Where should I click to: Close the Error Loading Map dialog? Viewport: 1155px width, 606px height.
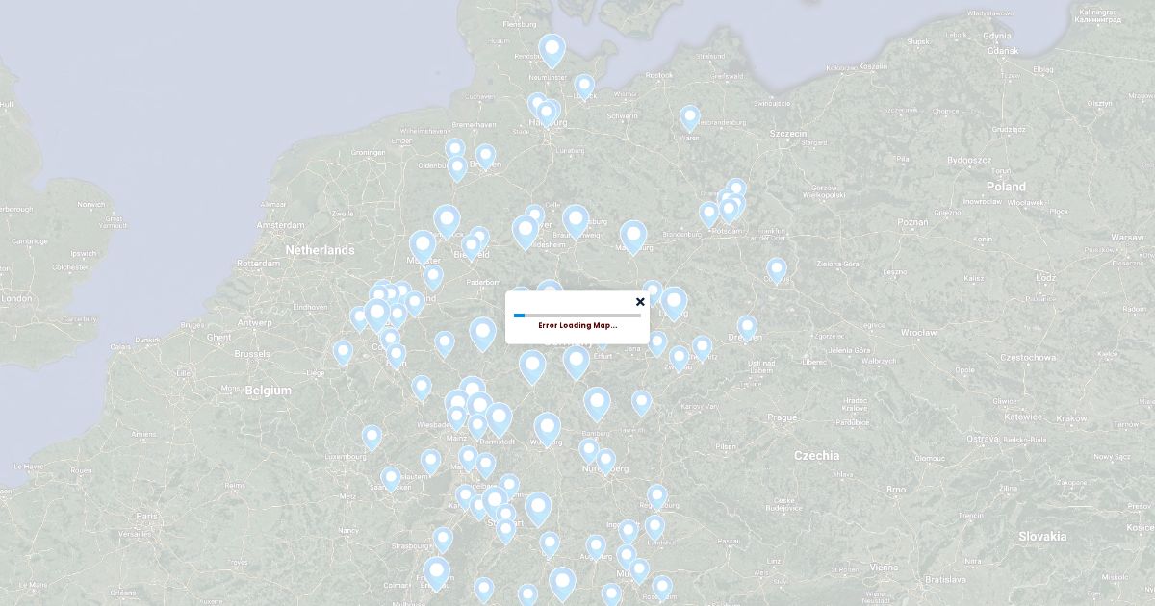pyautogui.click(x=640, y=302)
